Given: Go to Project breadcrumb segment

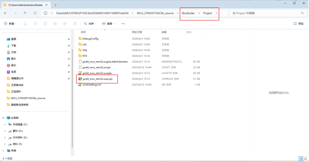Looking at the screenshot, I should click(207, 13).
